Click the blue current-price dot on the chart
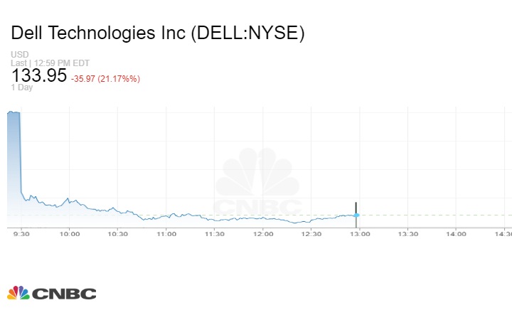 tap(356, 215)
